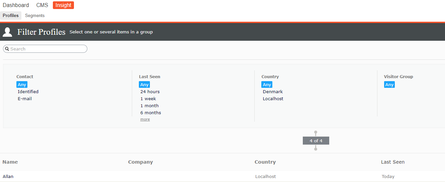Focus the Search input field

coord(47,49)
